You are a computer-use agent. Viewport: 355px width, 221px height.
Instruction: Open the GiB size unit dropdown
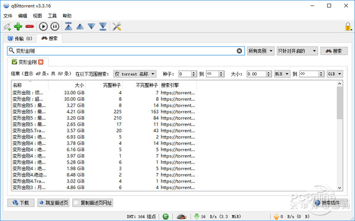pos(335,74)
